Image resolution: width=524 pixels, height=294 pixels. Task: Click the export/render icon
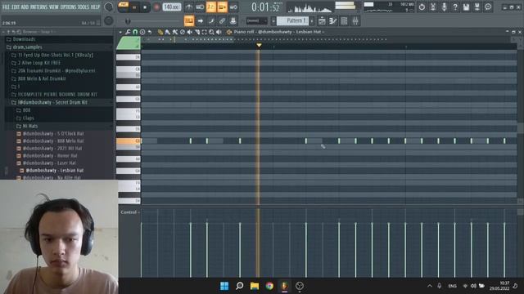point(477,7)
